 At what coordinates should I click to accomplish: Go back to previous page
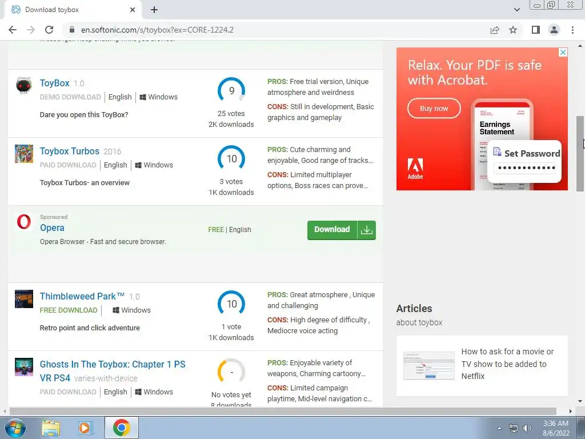[x=13, y=30]
